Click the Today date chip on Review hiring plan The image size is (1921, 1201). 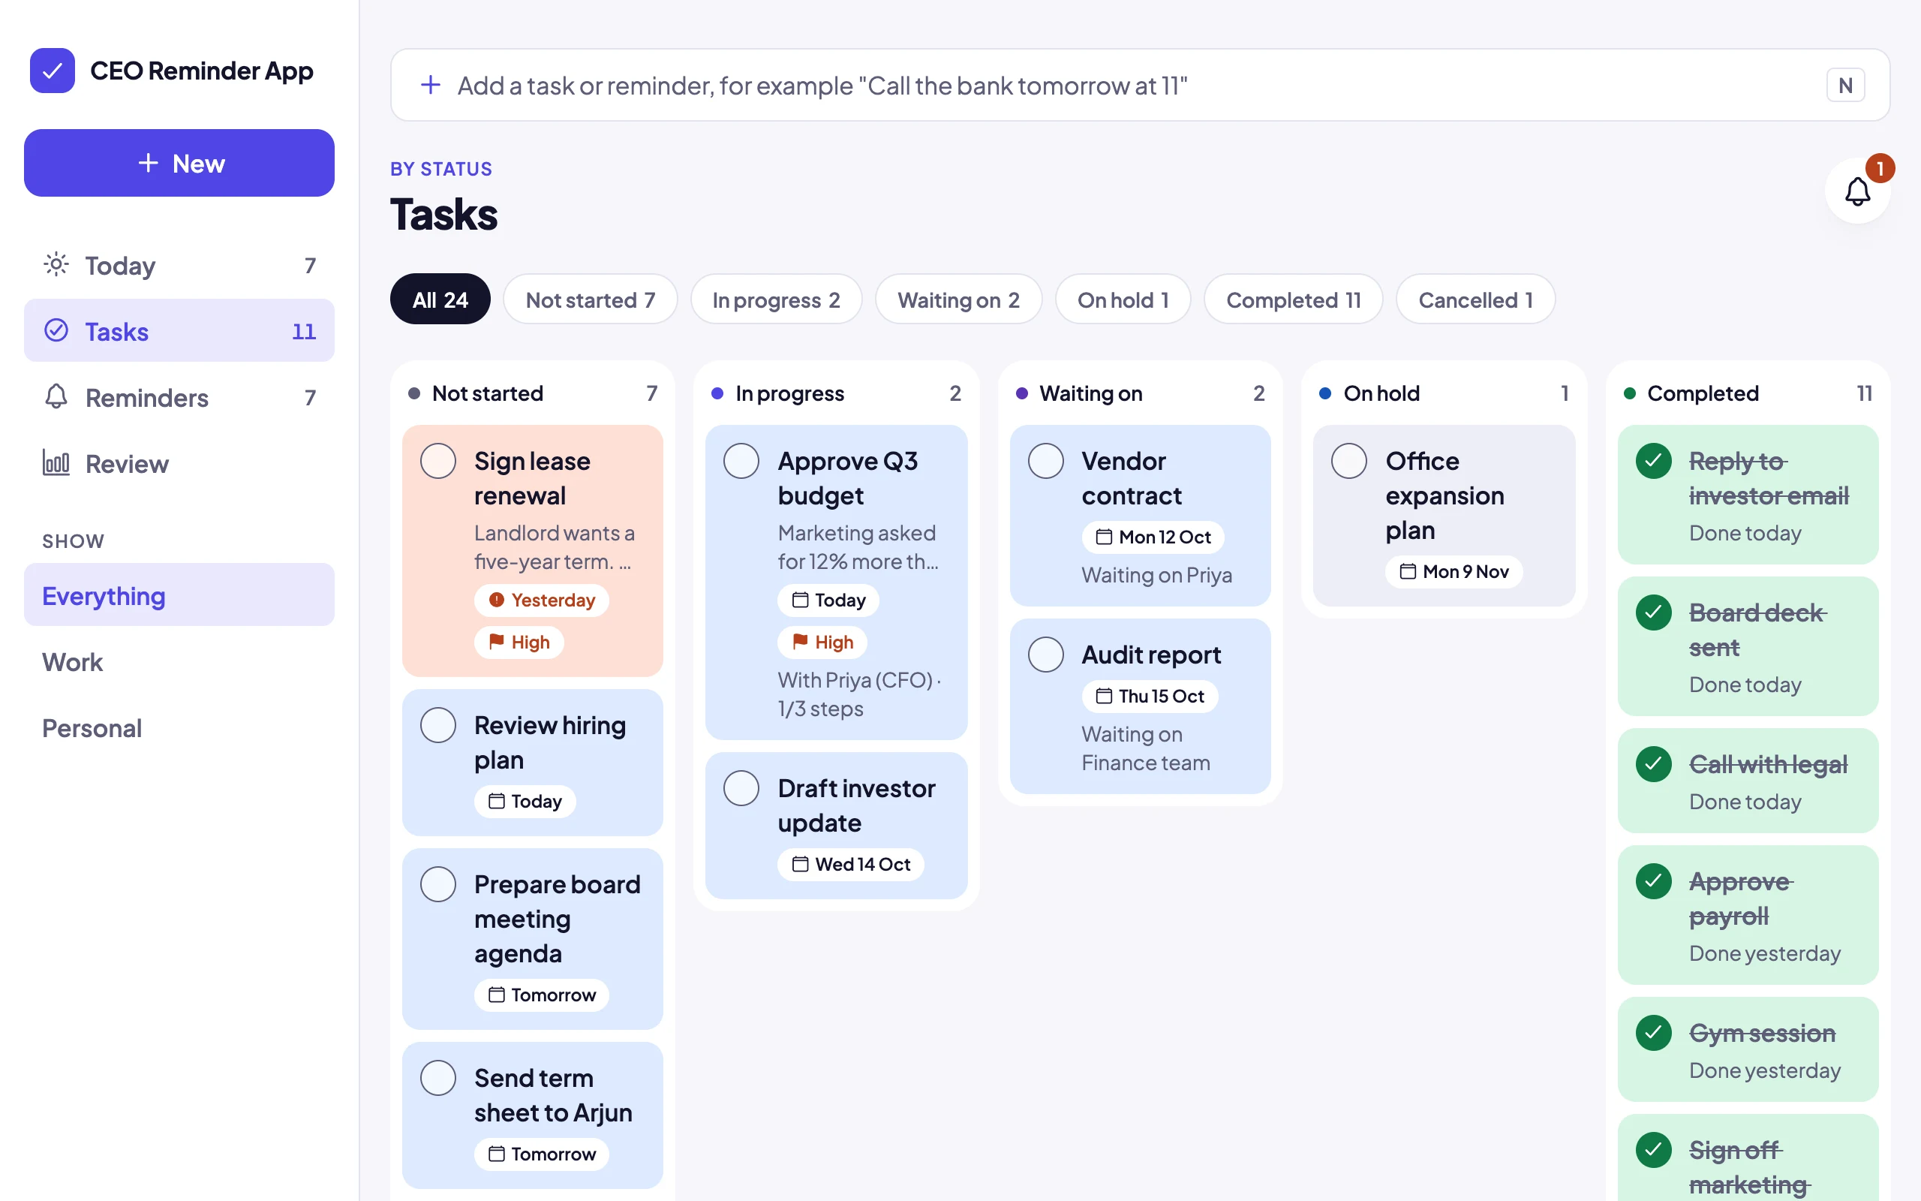525,801
